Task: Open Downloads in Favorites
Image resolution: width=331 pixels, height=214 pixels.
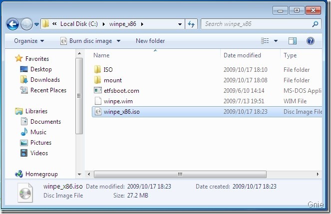Action: pyautogui.click(x=45, y=80)
